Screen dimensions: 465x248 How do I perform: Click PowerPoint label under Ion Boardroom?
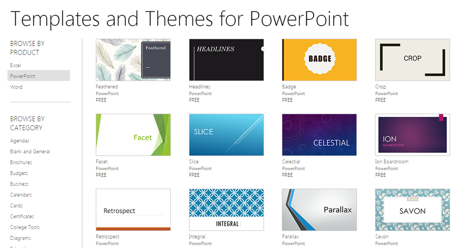[386, 168]
